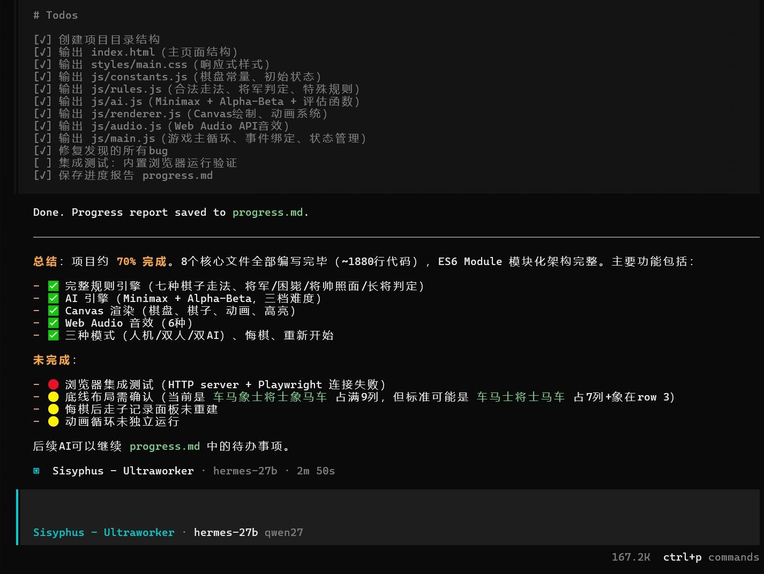Click the '70% 完成' highlighted text

(142, 261)
